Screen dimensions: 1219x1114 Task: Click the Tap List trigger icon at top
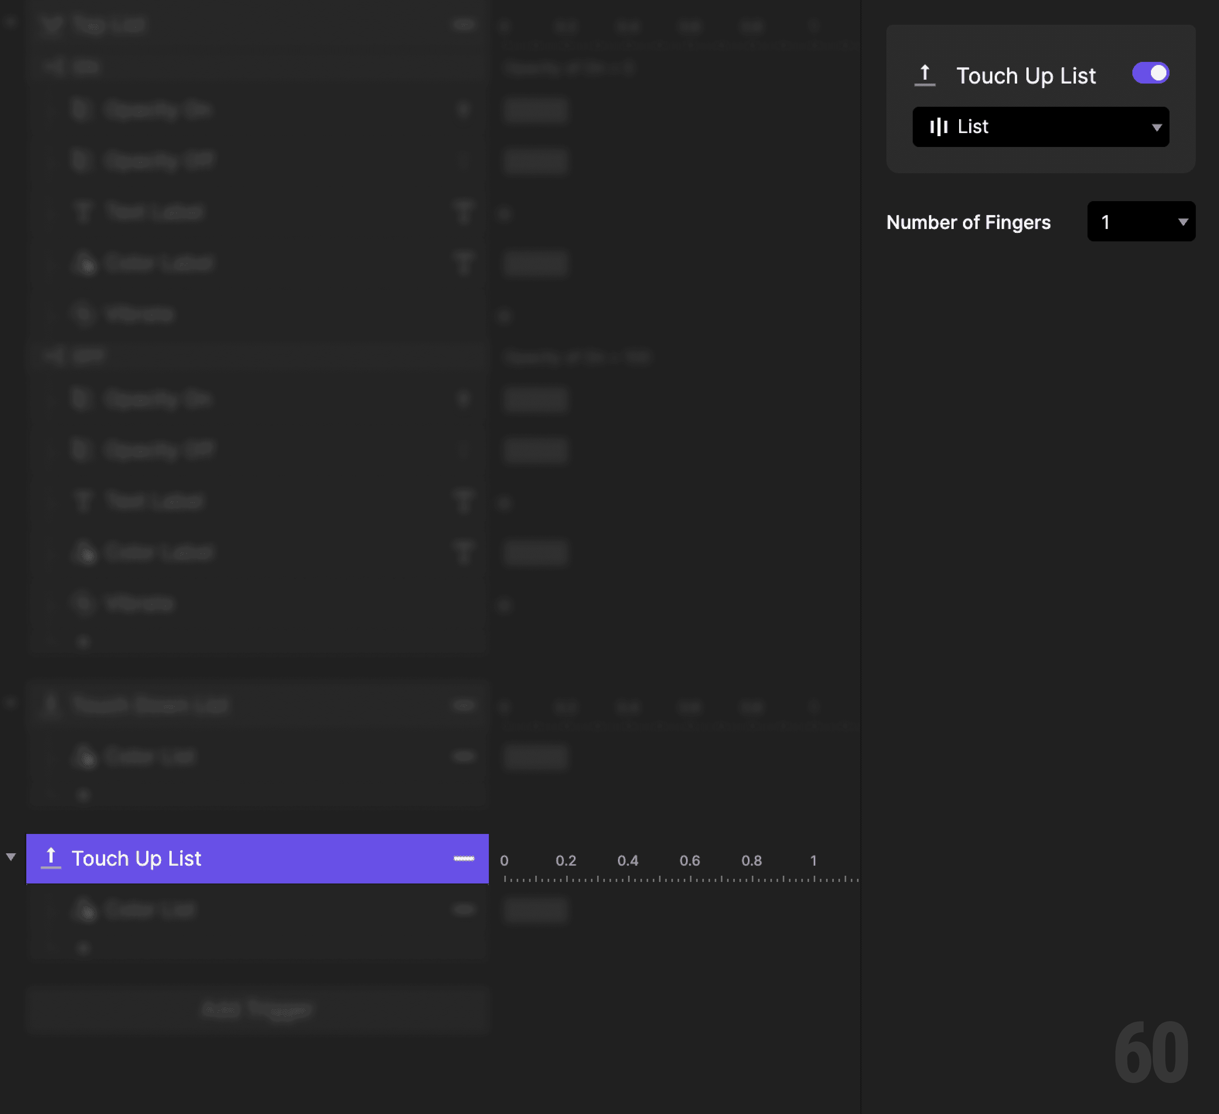point(52,25)
